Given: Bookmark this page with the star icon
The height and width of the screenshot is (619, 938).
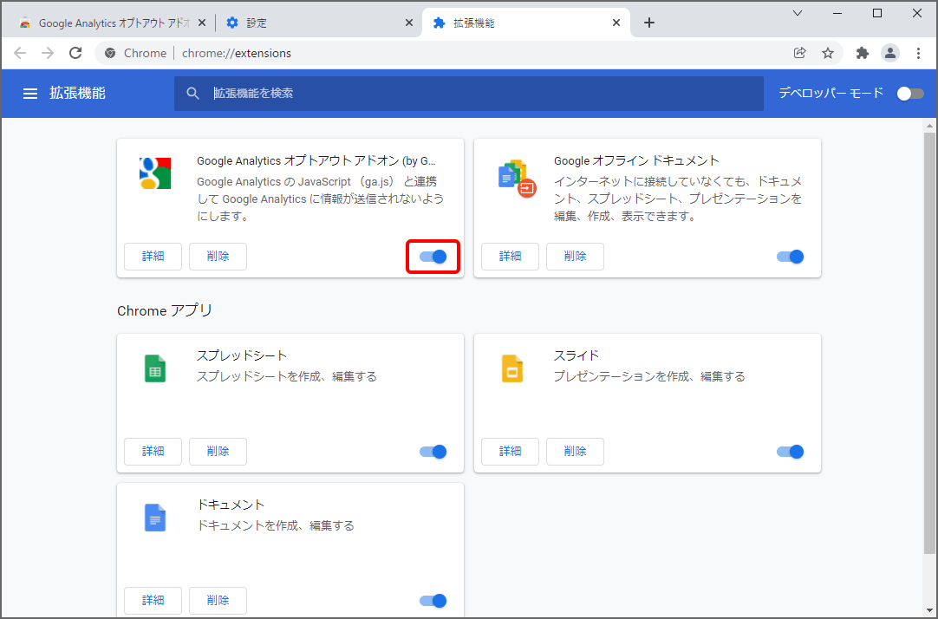Looking at the screenshot, I should (828, 53).
